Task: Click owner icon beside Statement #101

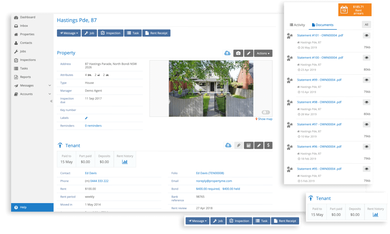Action: pyautogui.click(x=289, y=36)
